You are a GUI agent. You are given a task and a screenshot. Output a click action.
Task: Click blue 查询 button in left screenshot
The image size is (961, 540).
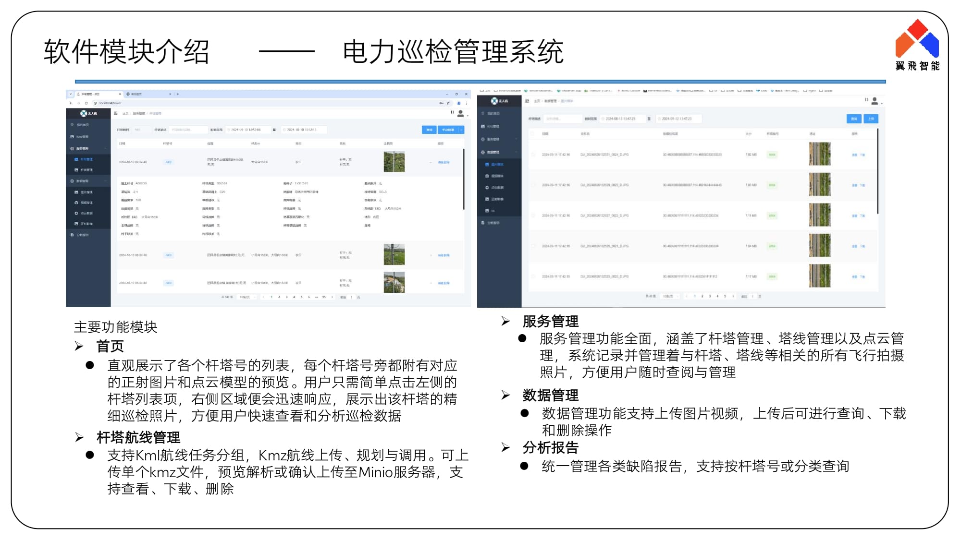pos(429,130)
